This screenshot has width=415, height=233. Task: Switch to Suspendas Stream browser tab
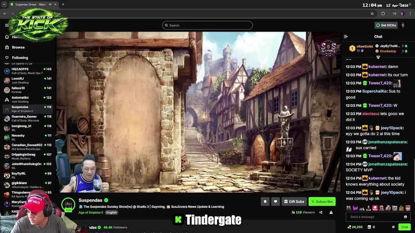coord(33,5)
